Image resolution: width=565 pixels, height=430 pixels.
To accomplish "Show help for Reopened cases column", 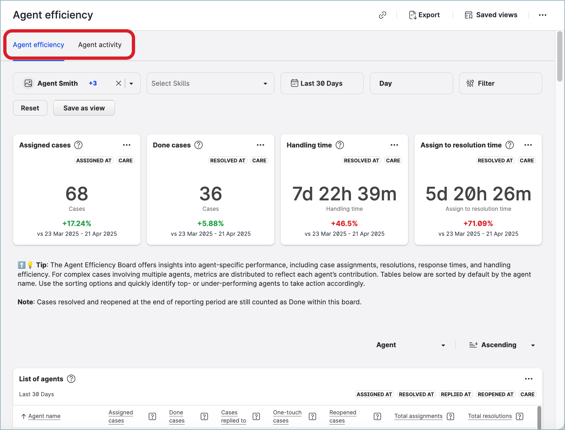I will click(x=377, y=416).
